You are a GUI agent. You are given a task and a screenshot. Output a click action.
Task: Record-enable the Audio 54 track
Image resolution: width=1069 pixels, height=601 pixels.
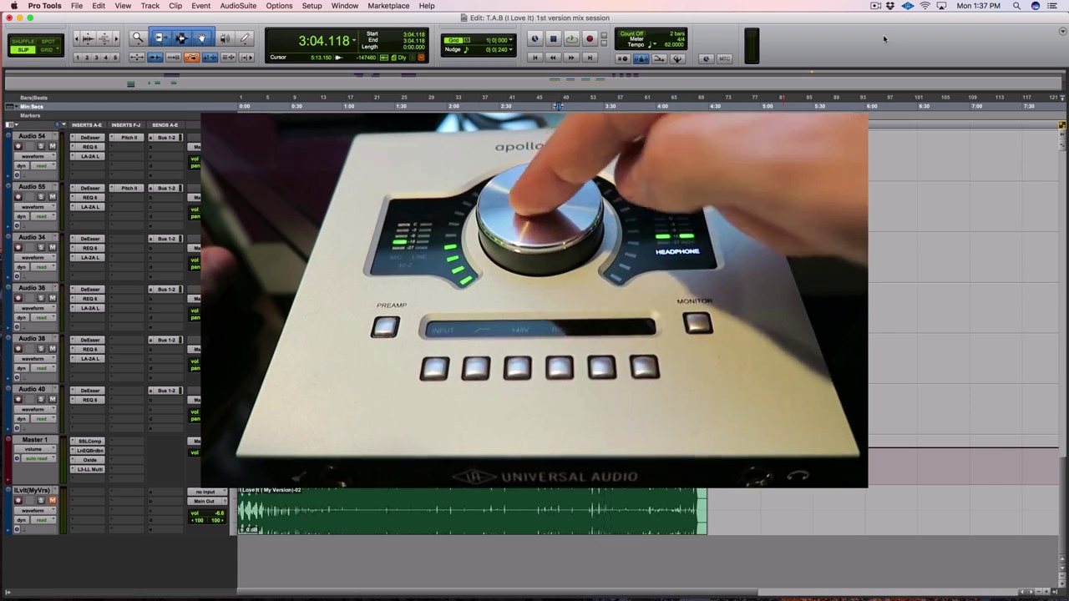(x=18, y=146)
